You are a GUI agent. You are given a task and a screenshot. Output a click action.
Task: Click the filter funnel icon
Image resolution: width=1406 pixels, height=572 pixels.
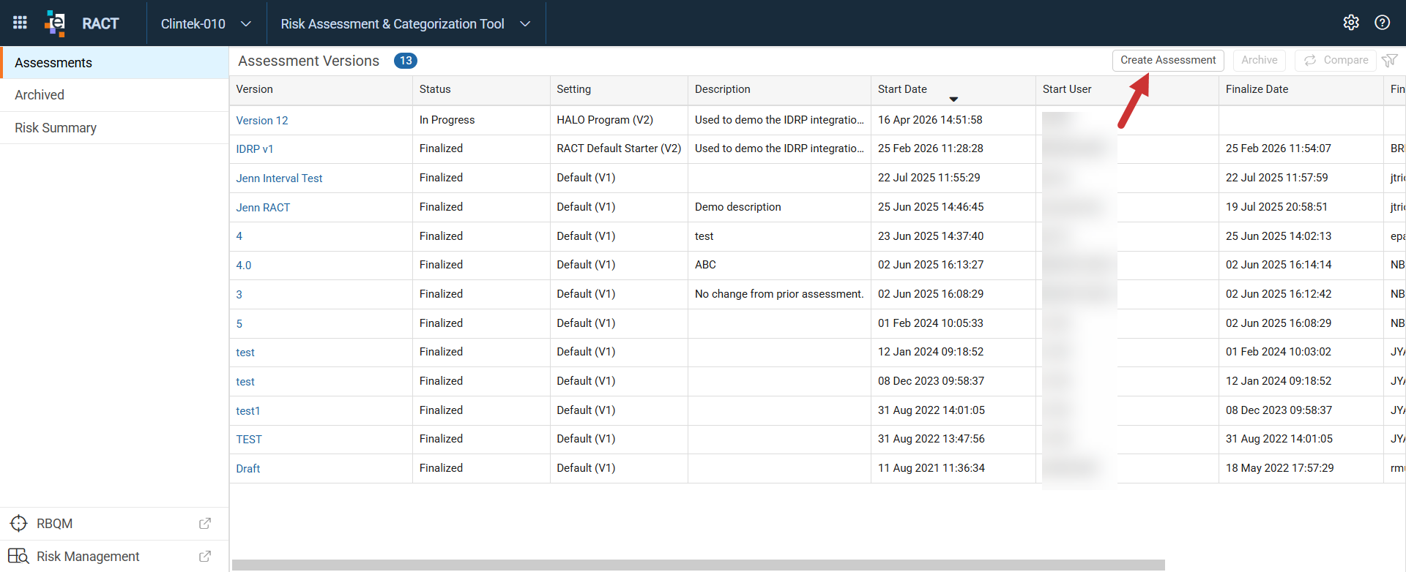point(1389,61)
